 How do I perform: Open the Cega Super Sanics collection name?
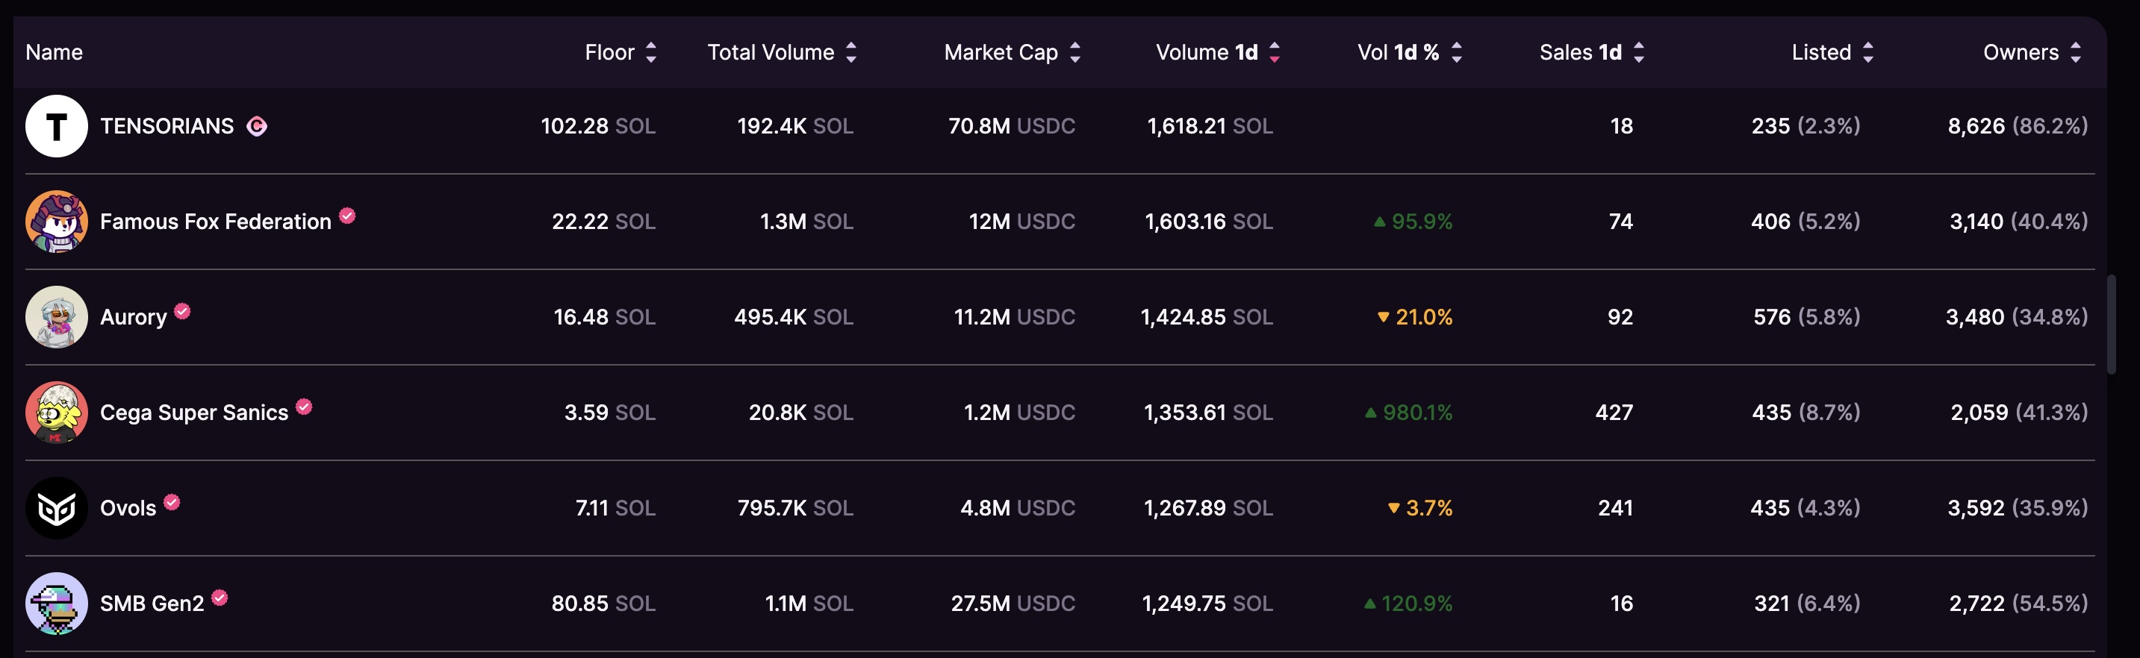pos(193,413)
